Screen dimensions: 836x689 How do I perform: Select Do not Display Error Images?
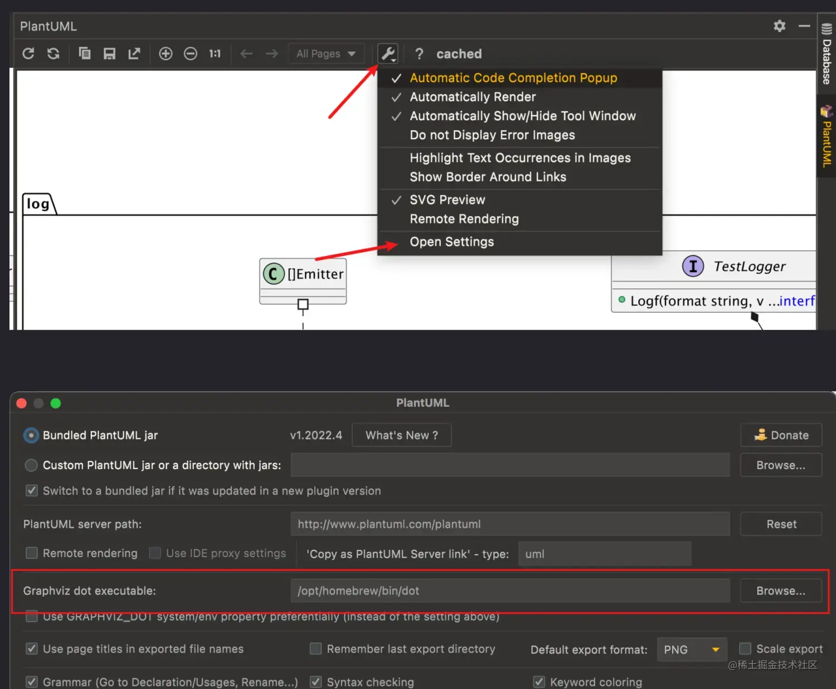tap(519, 135)
